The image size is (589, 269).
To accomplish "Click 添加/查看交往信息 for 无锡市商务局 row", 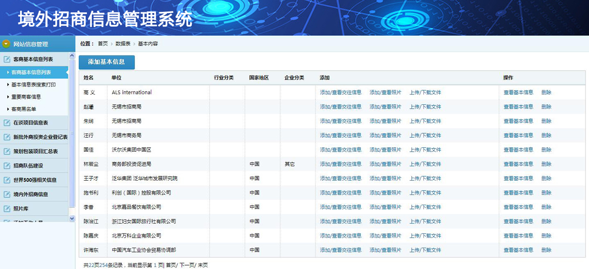I will pos(341,135).
